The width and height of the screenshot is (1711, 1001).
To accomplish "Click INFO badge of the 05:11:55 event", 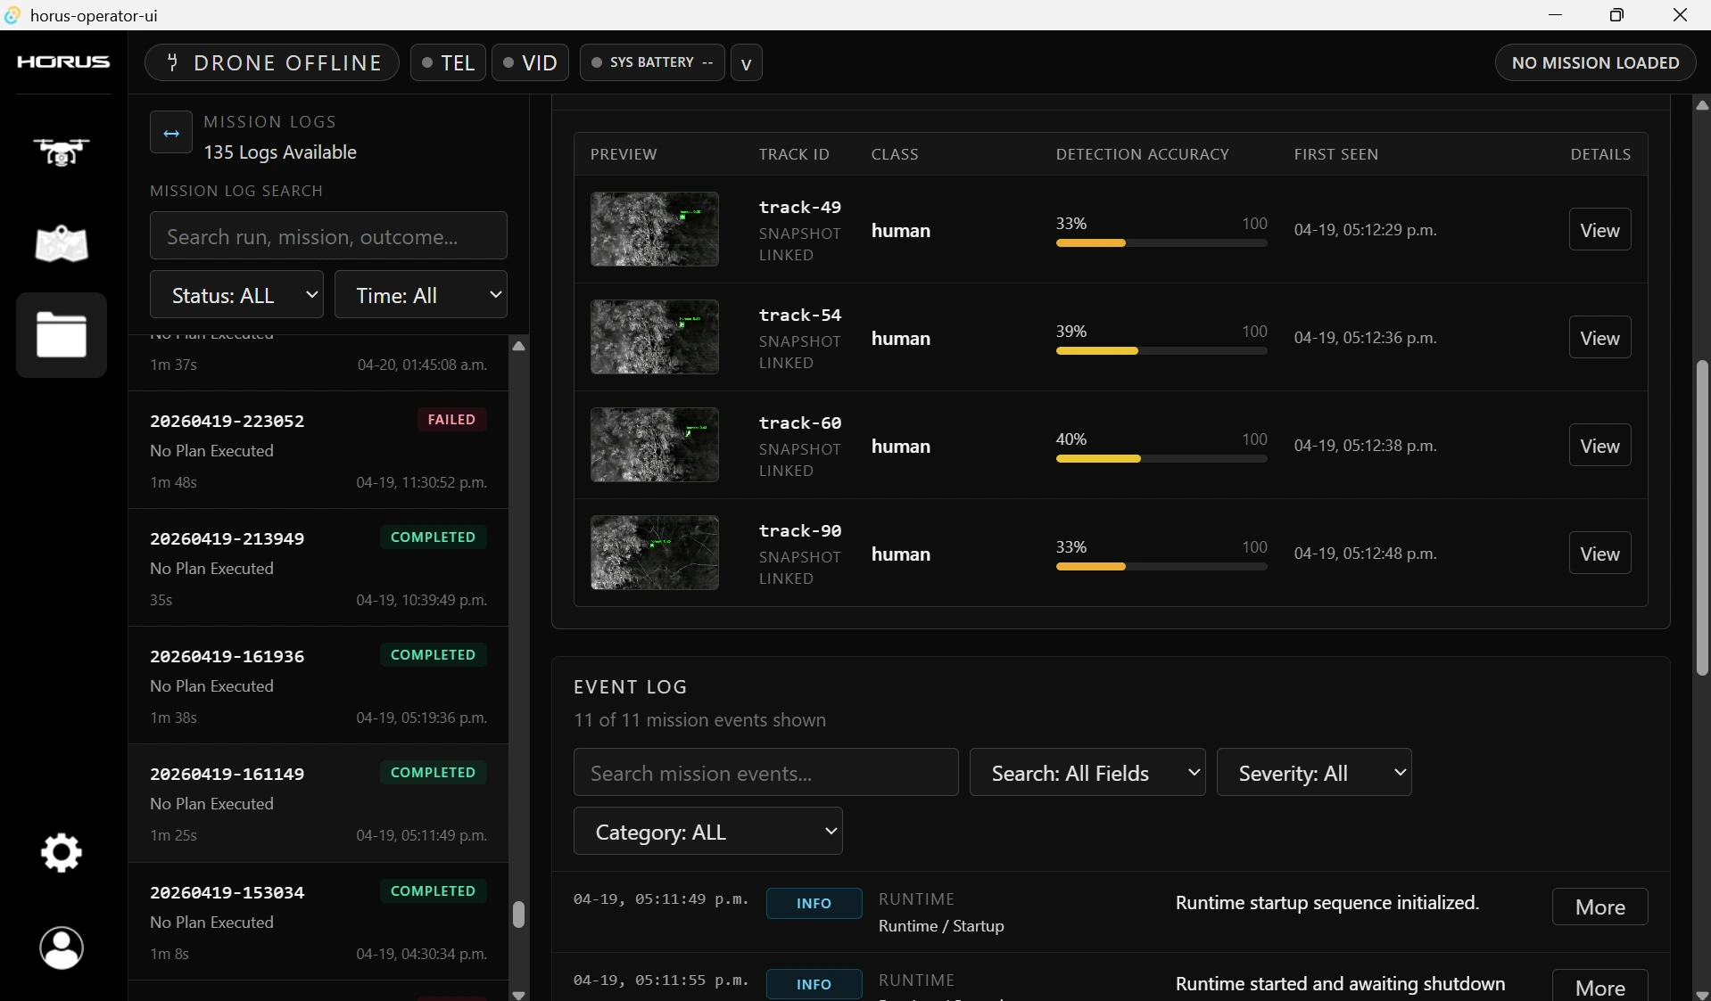I will coord(814,984).
